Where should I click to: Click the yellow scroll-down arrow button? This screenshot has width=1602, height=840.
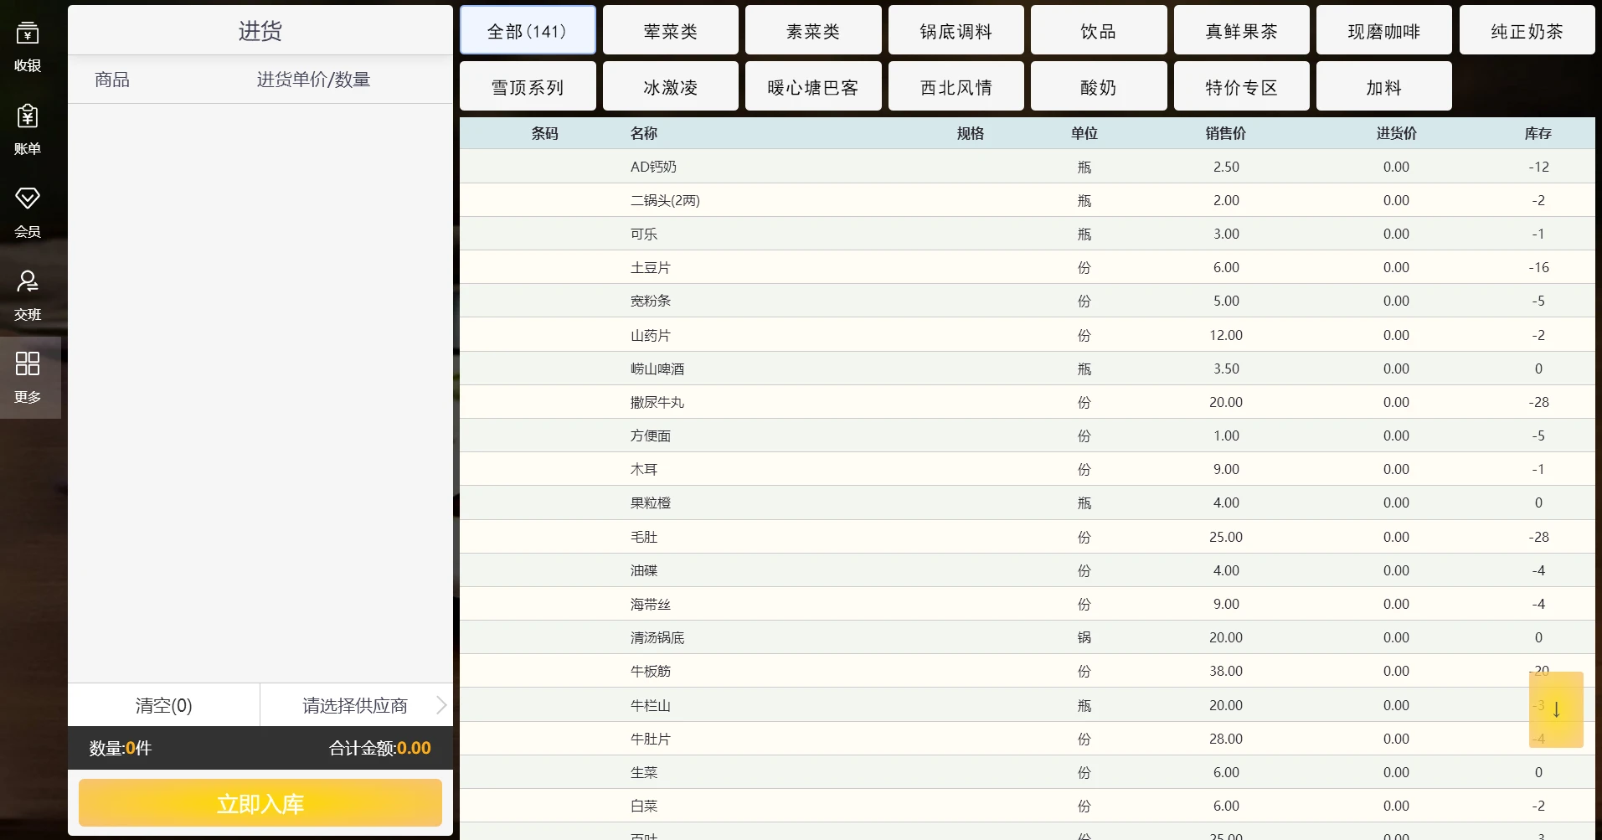point(1556,709)
